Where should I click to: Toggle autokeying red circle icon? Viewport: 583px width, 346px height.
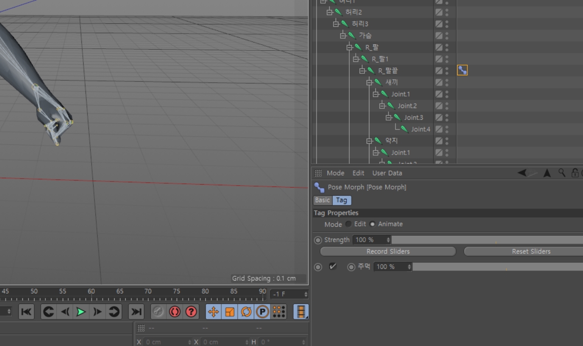point(174,312)
